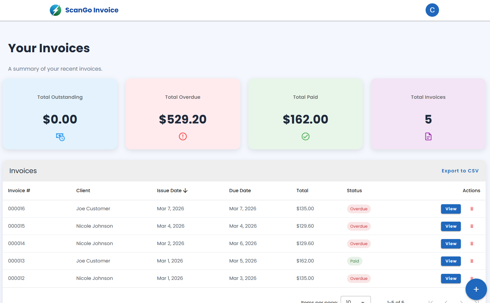Select invoice number 000015 cell
The height and width of the screenshot is (303, 490).
(x=16, y=226)
